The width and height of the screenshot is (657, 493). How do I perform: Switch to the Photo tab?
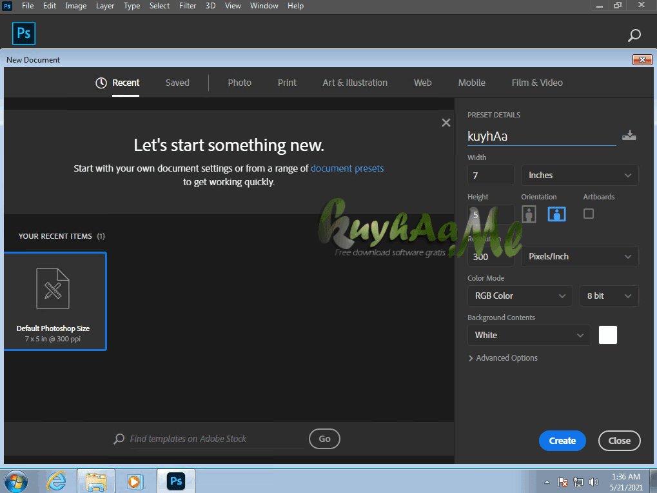click(x=240, y=83)
